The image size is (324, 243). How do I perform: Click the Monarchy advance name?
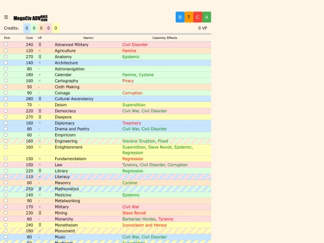coord(64,219)
